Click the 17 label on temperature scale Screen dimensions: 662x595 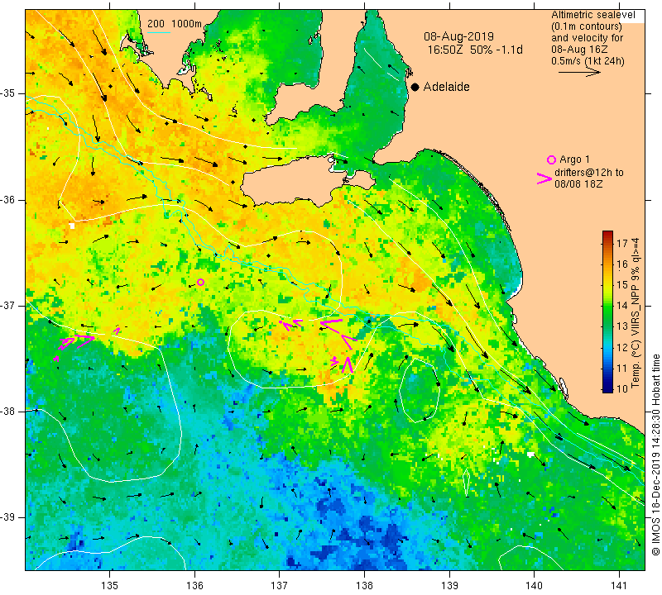pyautogui.click(x=622, y=243)
